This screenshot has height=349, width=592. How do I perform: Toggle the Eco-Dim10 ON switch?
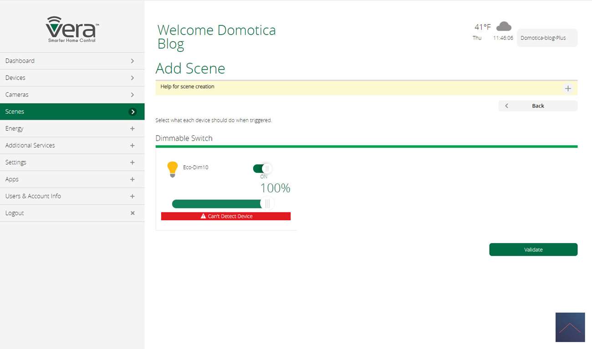(262, 169)
